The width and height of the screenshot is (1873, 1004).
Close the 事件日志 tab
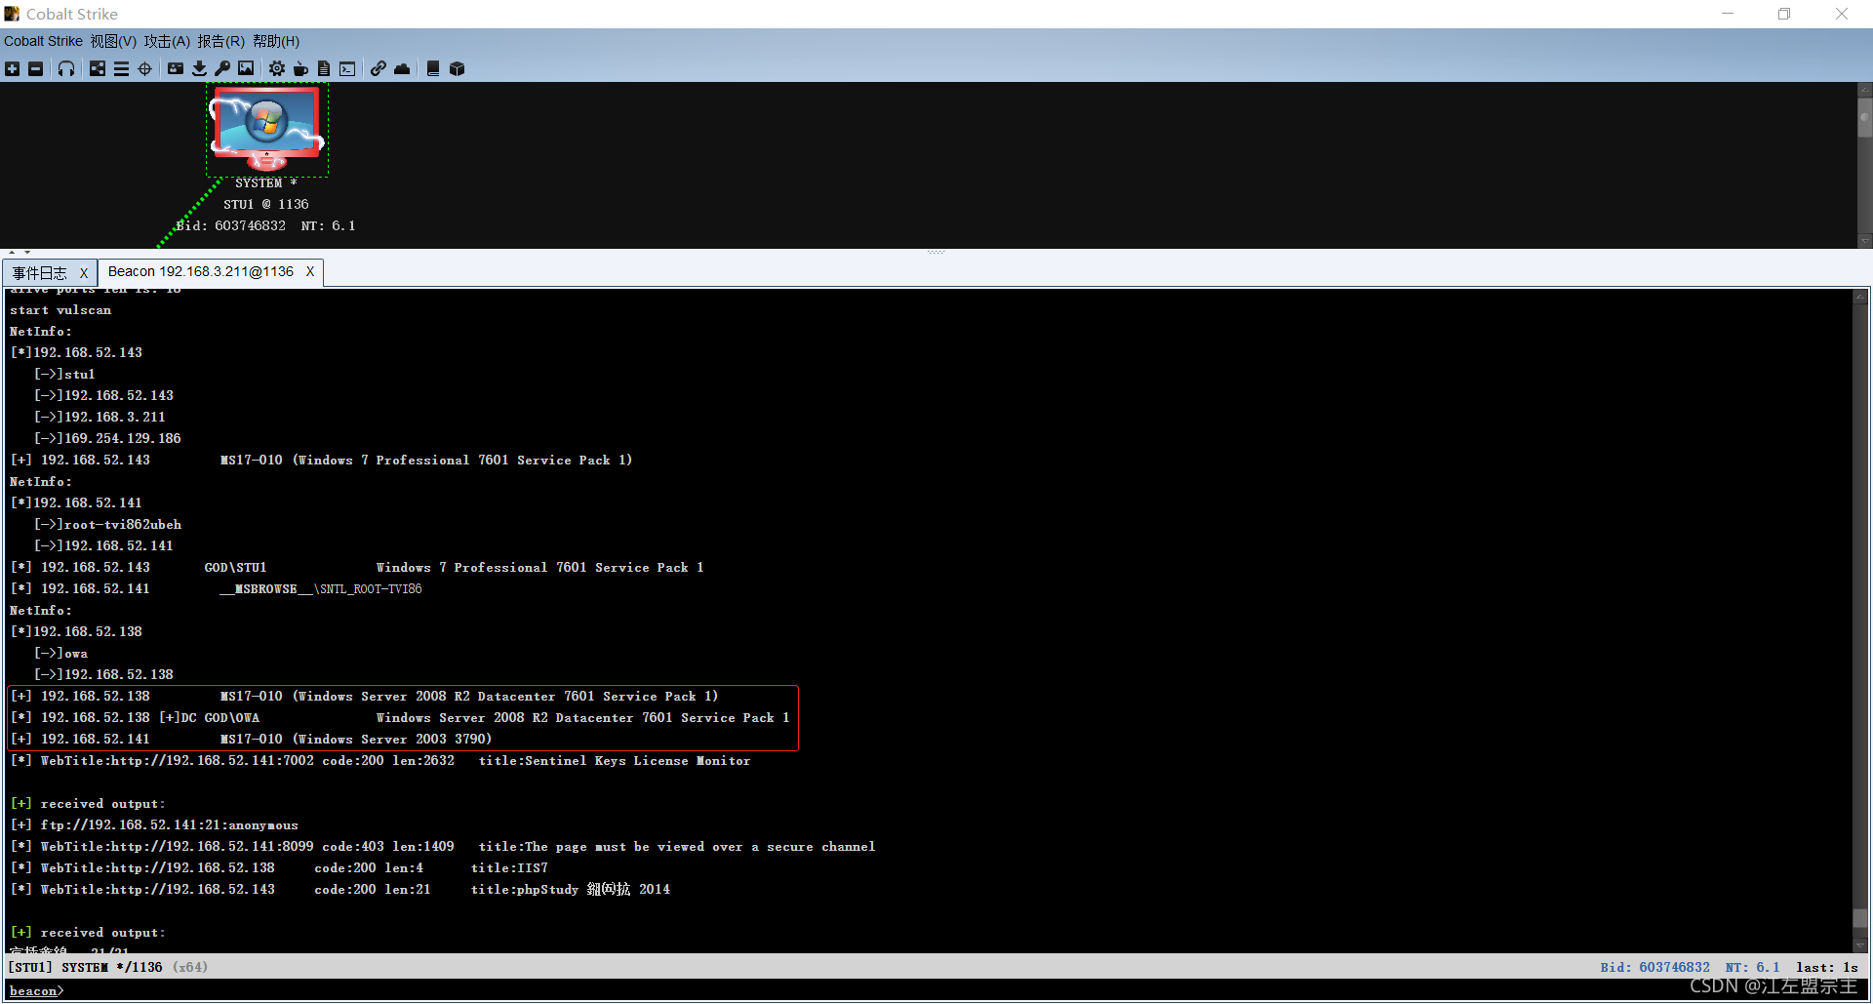pos(84,273)
